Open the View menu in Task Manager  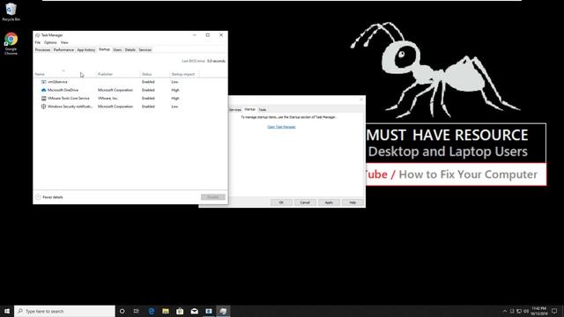coord(64,42)
